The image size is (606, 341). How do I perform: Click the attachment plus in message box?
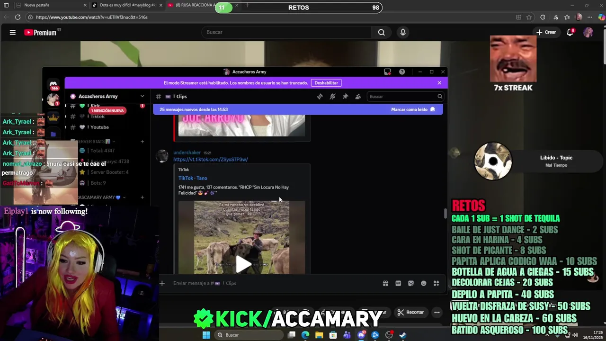(162, 283)
